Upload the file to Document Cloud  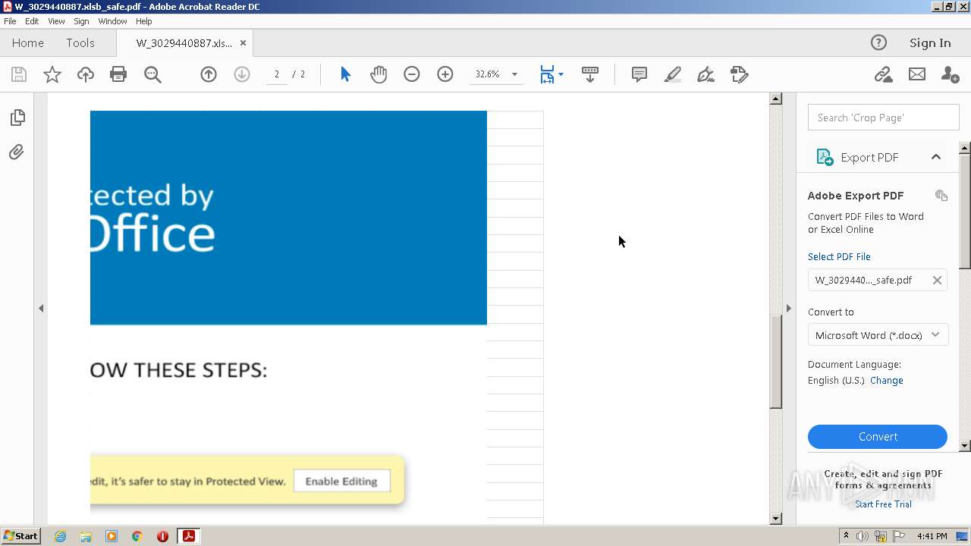point(86,74)
